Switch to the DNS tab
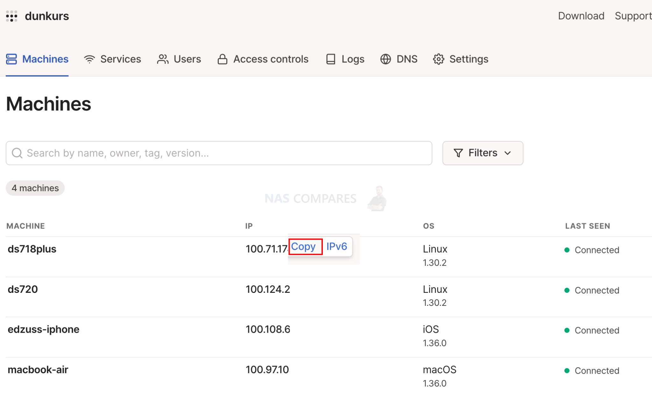This screenshot has height=397, width=652. (x=407, y=59)
